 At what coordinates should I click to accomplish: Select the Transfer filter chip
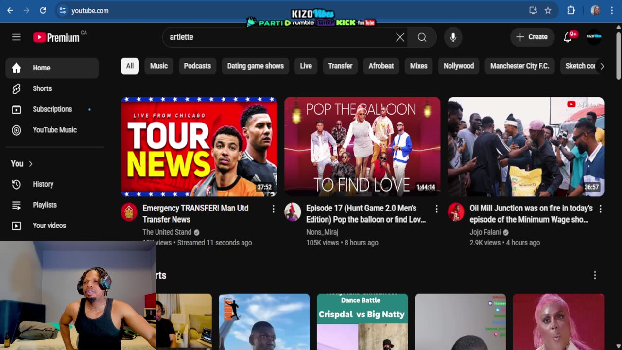[x=340, y=66]
